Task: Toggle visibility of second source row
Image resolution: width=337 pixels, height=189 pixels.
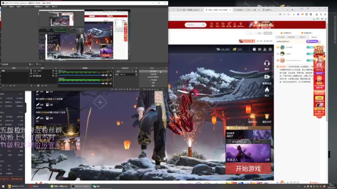Action: [x=53, y=73]
